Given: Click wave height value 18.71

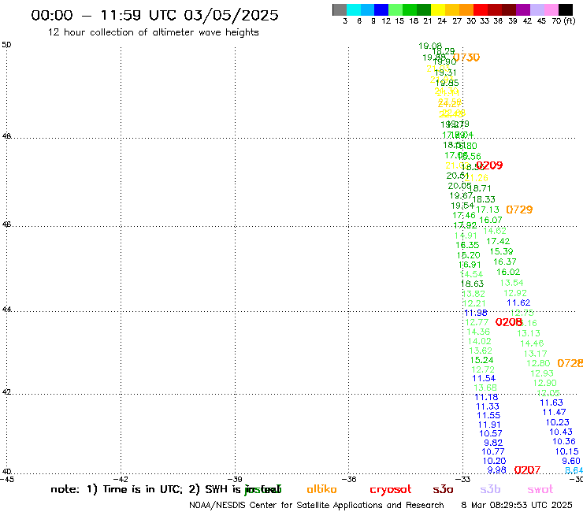Looking at the screenshot, I should pyautogui.click(x=480, y=188).
